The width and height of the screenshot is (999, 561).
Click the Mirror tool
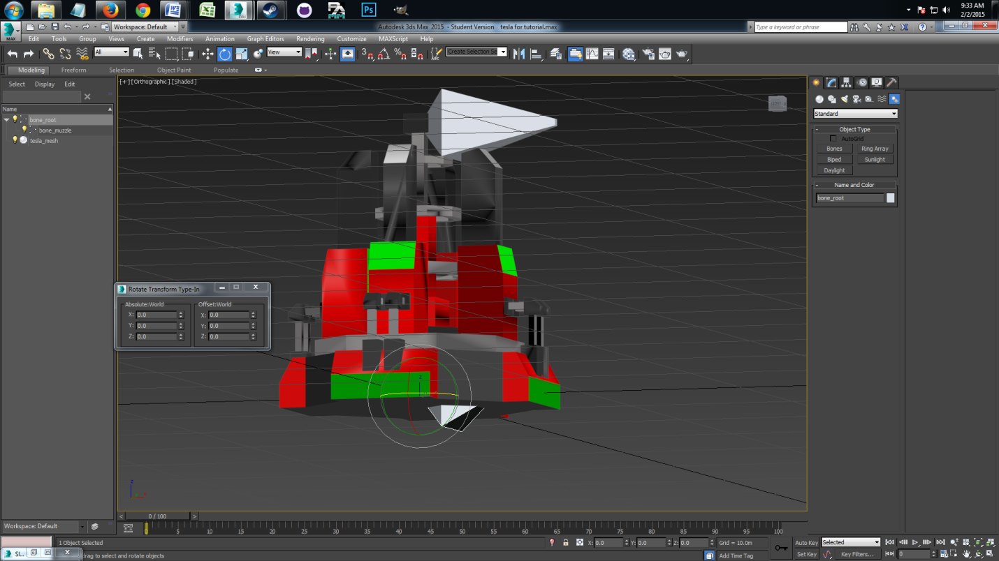pos(519,54)
